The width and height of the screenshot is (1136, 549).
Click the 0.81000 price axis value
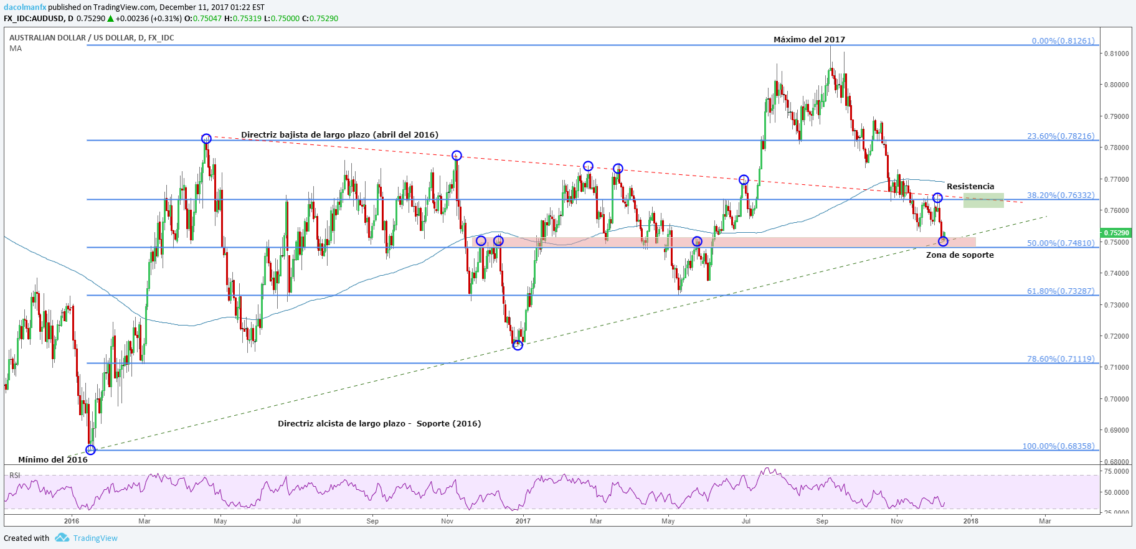(1117, 54)
